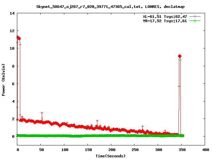Click the x-axis tick label 300
Image resolution: width=212 pixels, height=159 pixels.
pyautogui.click(x=159, y=150)
